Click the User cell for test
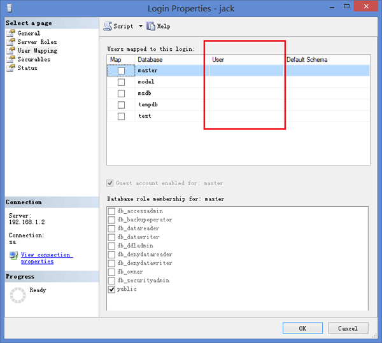382x343 pixels. coord(246,116)
